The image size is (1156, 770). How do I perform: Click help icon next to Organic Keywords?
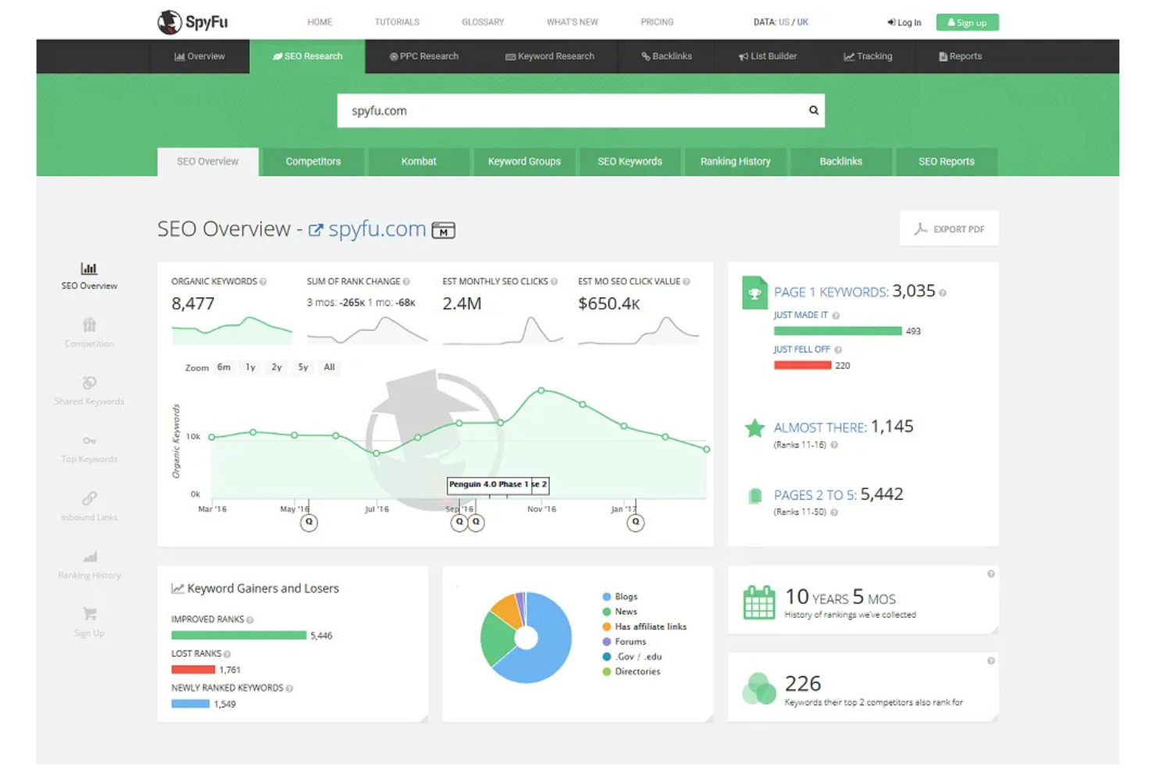pos(263,282)
